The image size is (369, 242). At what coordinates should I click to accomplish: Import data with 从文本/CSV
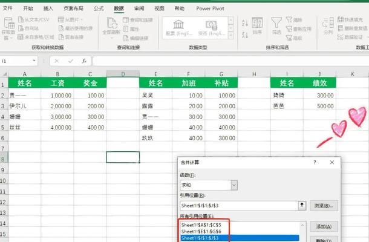point(34,19)
